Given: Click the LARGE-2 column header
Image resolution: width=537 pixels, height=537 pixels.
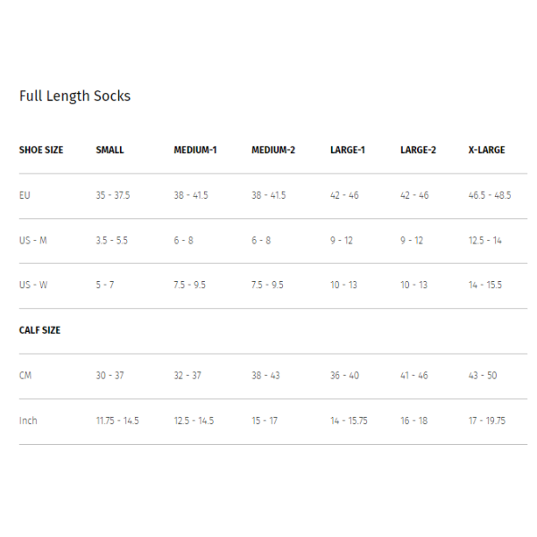Looking at the screenshot, I should (418, 150).
